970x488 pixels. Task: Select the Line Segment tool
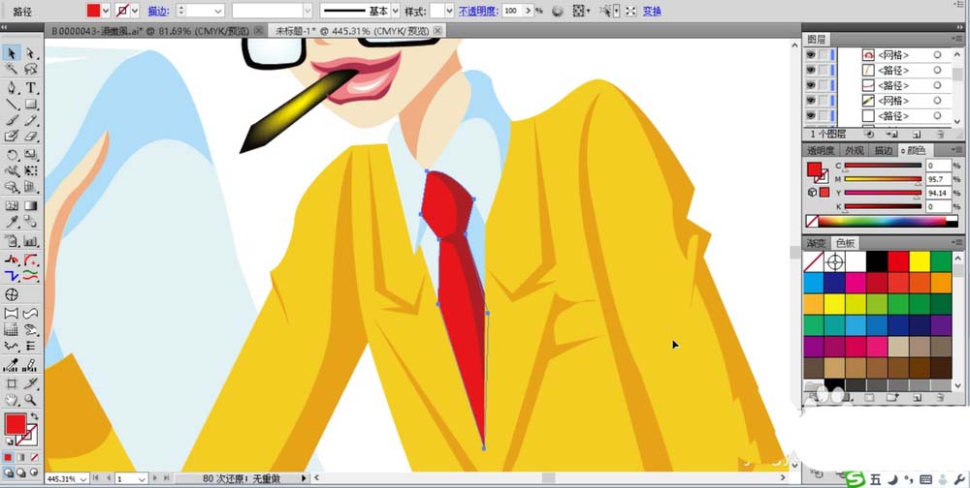pos(12,104)
